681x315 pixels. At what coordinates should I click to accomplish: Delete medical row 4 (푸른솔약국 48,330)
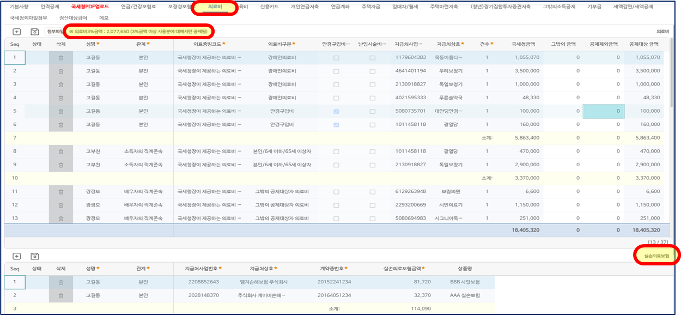pos(61,98)
